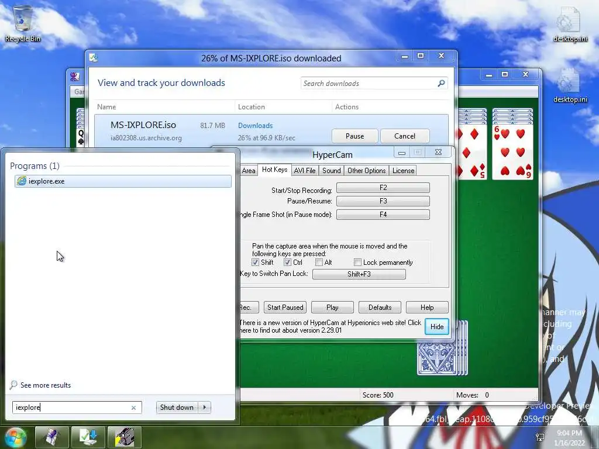Screen dimensions: 599x449
Task: Click the Score: 500 status text
Action: click(378, 395)
